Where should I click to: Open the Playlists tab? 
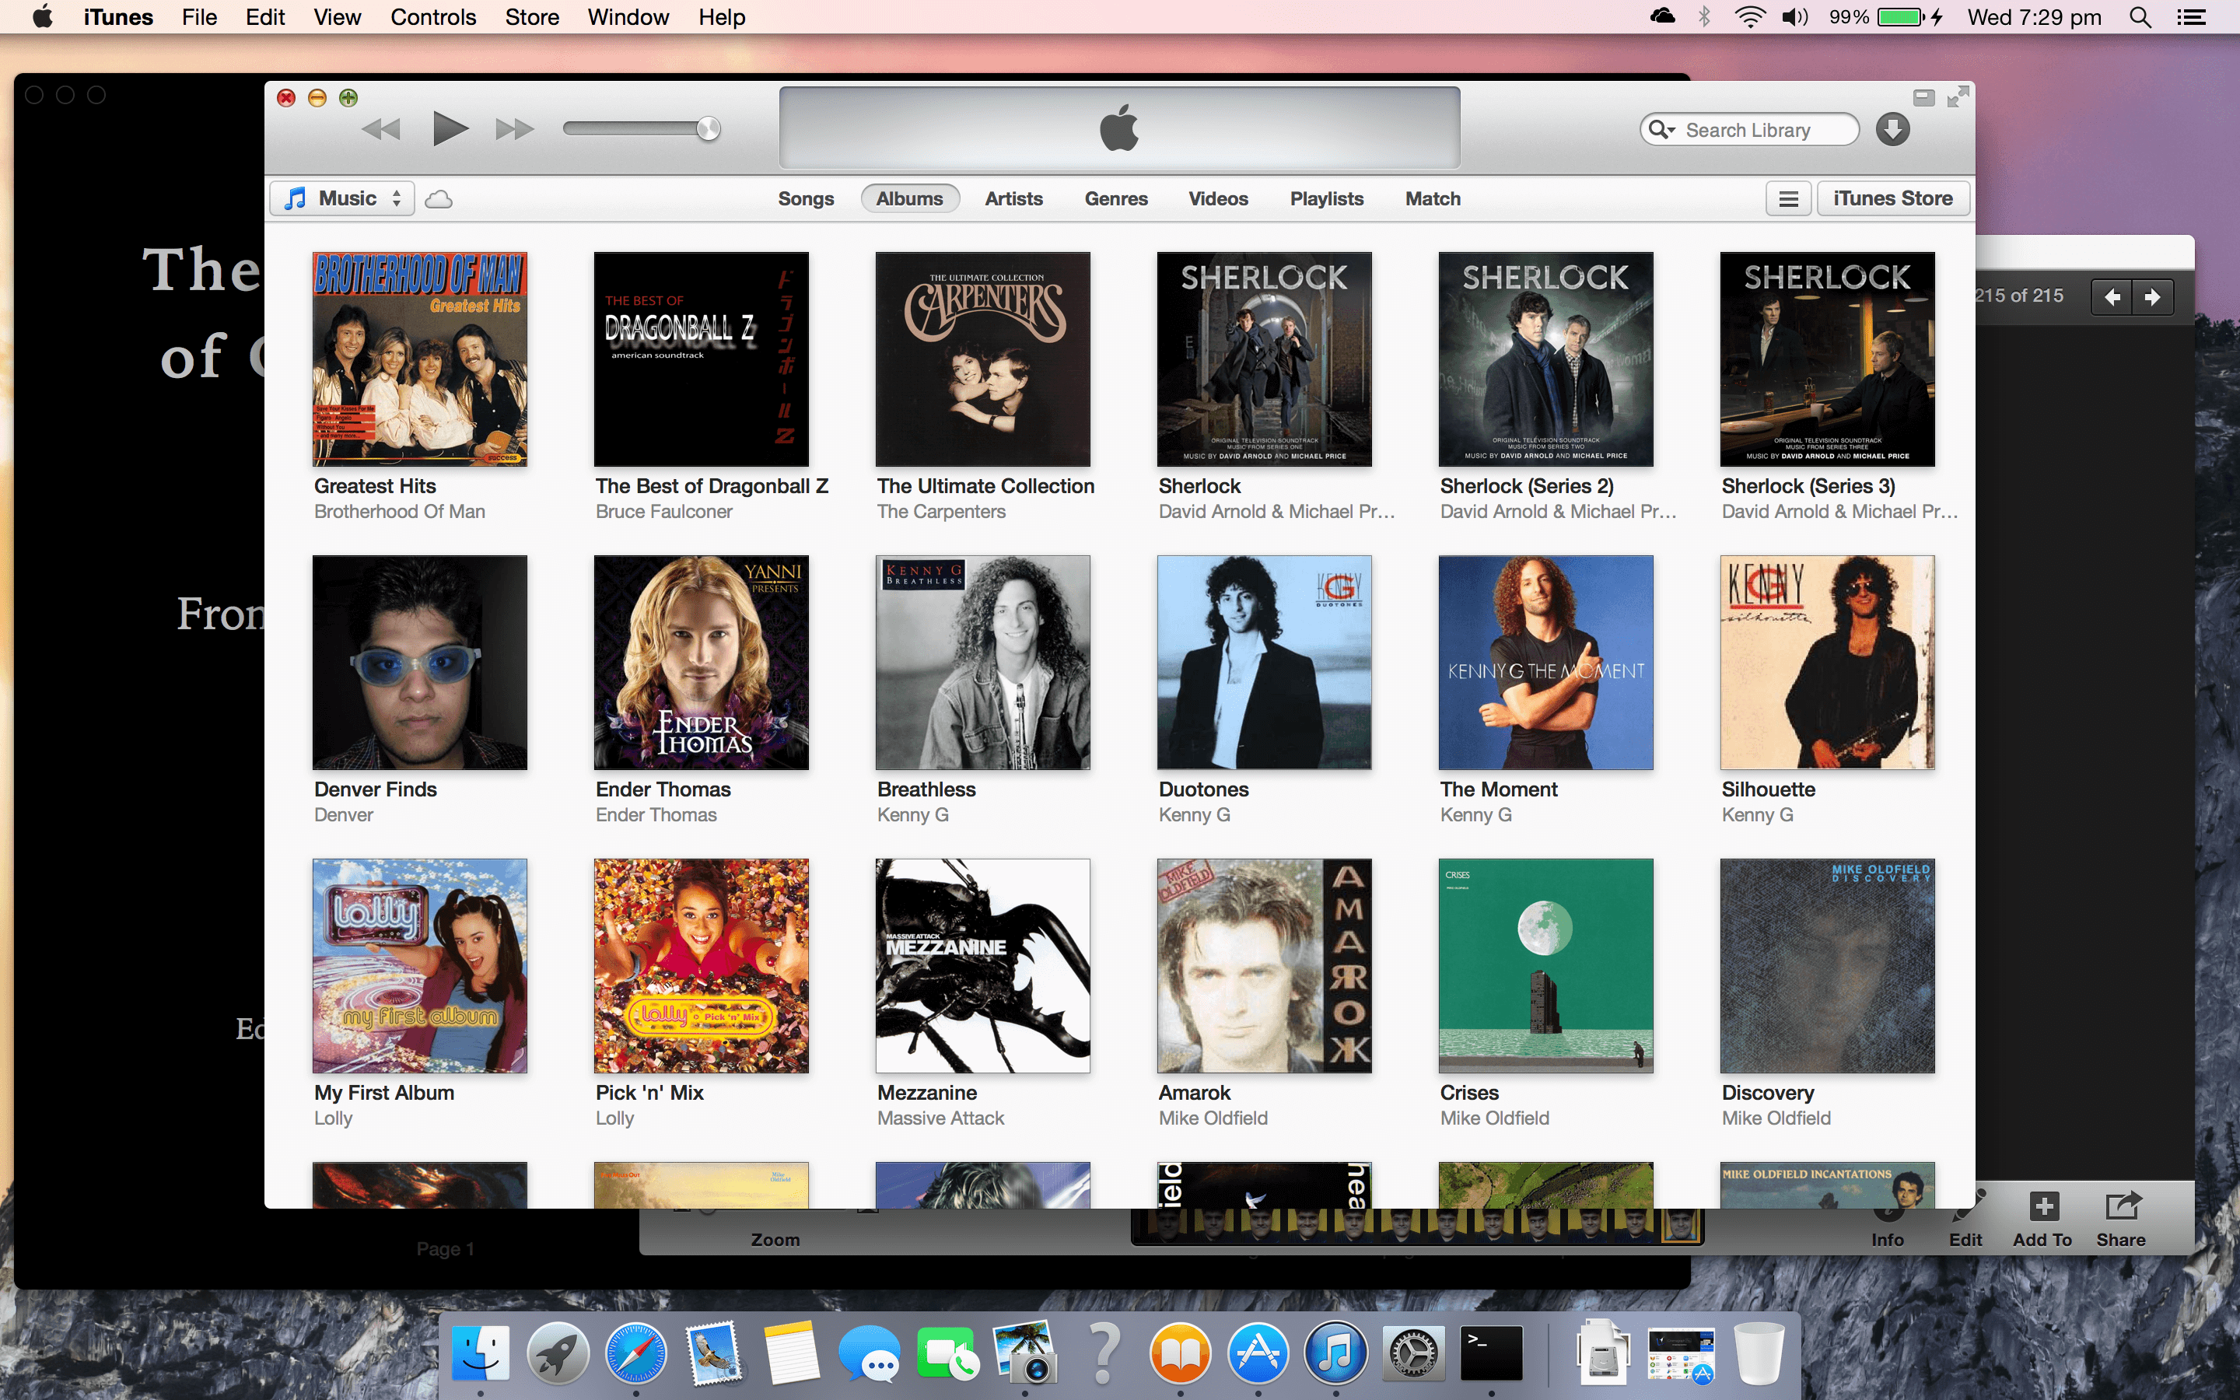pyautogui.click(x=1326, y=199)
